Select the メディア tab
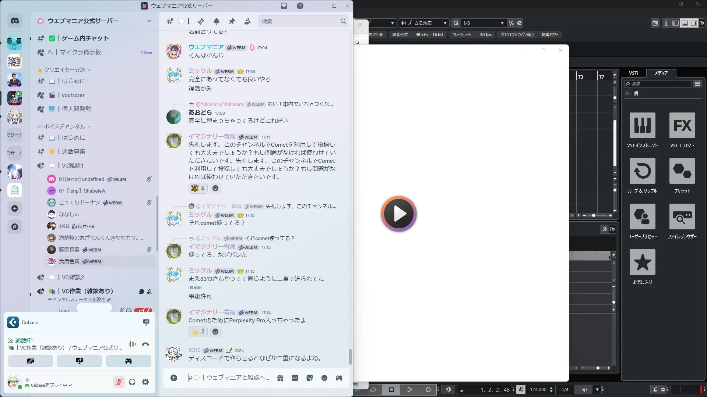This screenshot has width=707, height=397. 661,73
